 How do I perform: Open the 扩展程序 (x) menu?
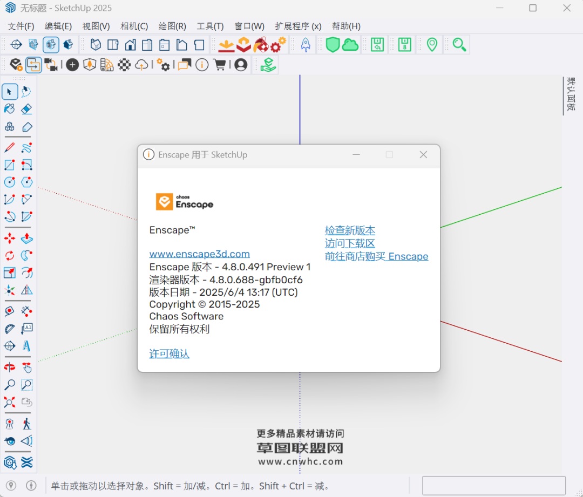tap(298, 26)
